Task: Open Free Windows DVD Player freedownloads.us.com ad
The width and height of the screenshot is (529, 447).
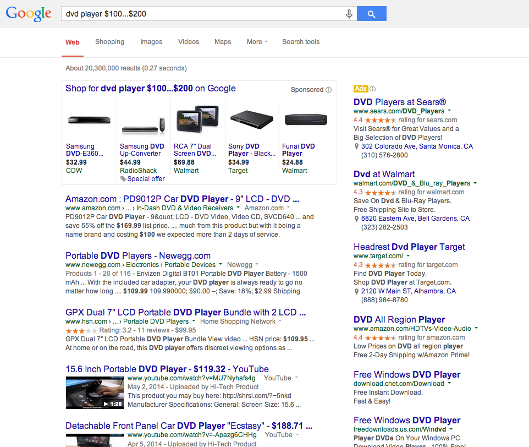Action: 407,420
